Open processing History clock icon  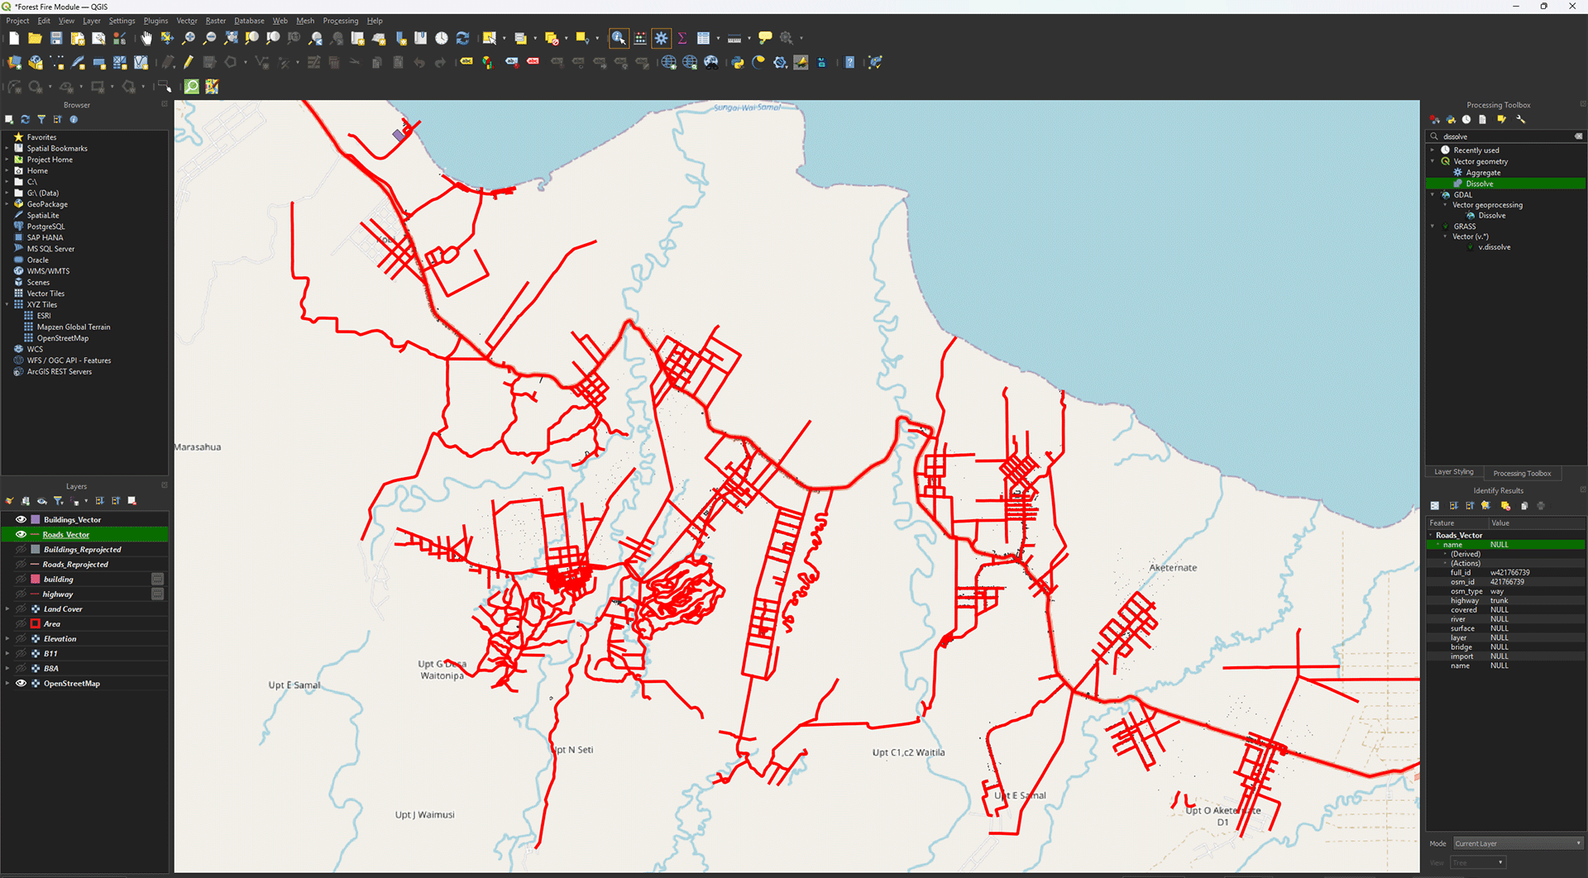point(1466,120)
